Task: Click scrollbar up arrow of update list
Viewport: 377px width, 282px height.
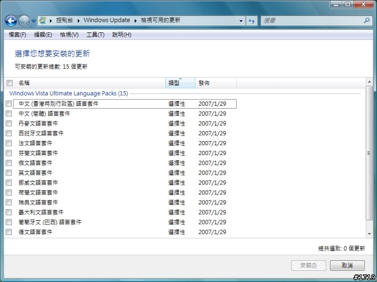Action: pos(369,82)
